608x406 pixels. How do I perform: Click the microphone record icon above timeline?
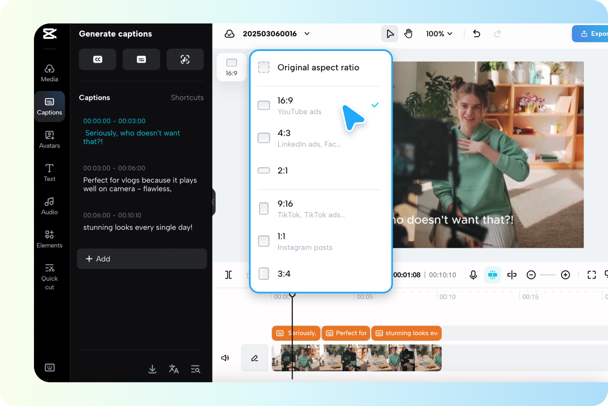[473, 275]
